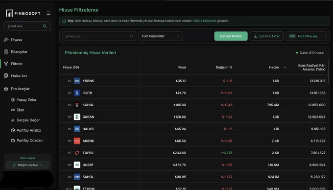Open the Bilançolar page
The height and width of the screenshot is (190, 333).
pyautogui.click(x=19, y=52)
